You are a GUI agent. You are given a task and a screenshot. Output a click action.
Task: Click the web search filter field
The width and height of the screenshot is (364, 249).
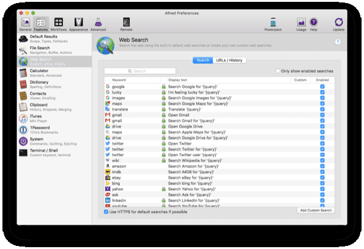point(140,71)
